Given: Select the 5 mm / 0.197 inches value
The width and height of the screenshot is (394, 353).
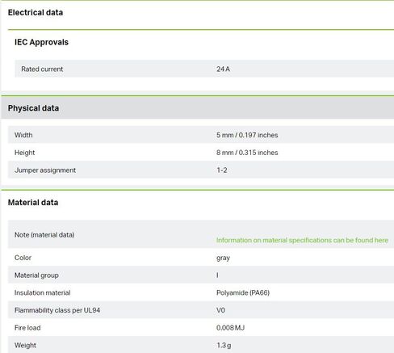Looking at the screenshot, I should 247,135.
